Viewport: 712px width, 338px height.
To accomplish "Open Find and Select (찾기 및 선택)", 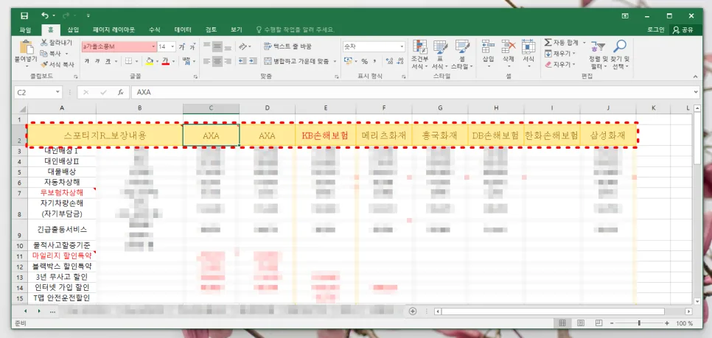I will [x=621, y=55].
